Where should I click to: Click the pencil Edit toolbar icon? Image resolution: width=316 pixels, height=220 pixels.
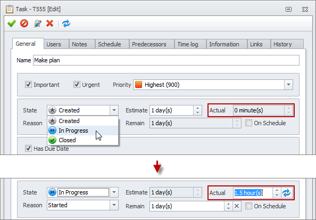pyautogui.click(x=37, y=23)
